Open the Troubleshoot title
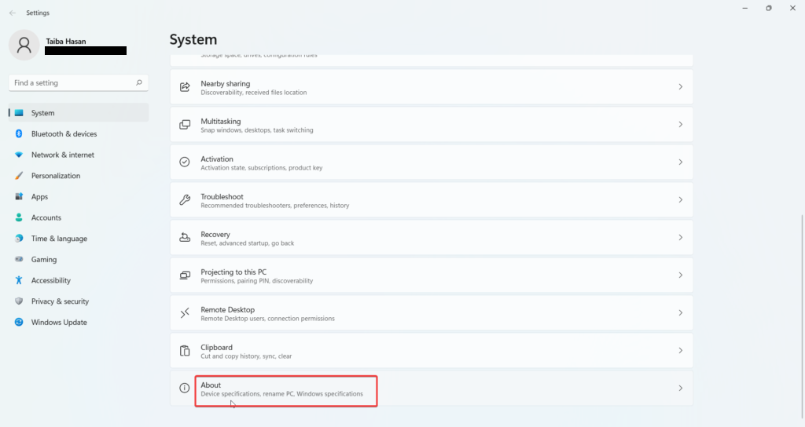 (222, 196)
